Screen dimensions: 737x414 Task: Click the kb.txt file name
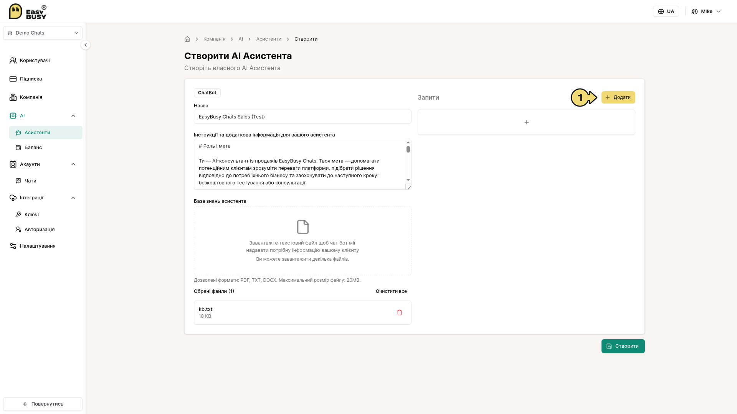click(205, 309)
